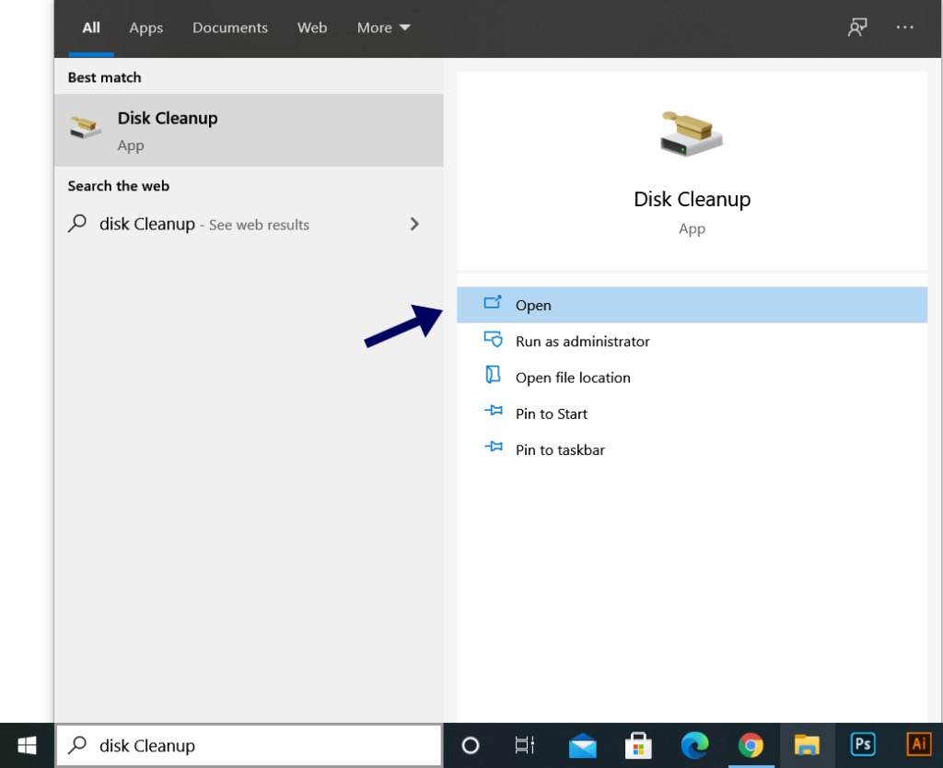Open the feedback icon in the search header
The height and width of the screenshot is (768, 943).
[x=857, y=28]
